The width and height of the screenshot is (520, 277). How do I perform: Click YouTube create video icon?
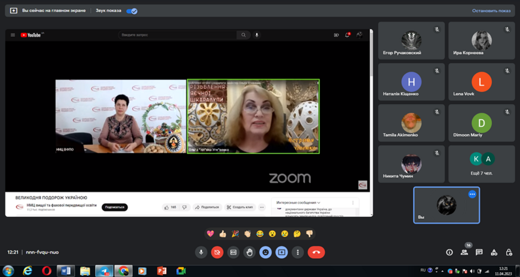336,35
